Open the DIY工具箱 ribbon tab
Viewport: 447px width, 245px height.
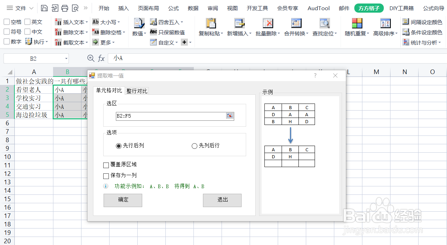click(401, 8)
